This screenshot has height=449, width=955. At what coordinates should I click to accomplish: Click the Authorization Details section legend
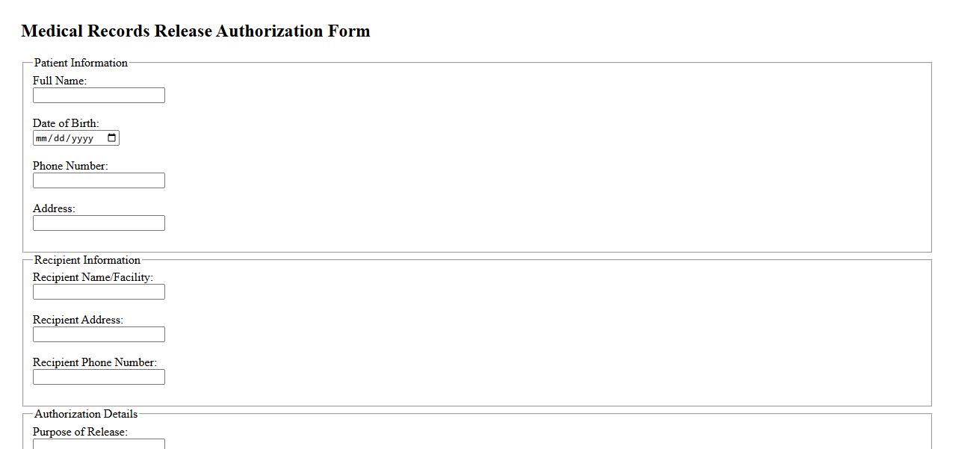(x=86, y=414)
